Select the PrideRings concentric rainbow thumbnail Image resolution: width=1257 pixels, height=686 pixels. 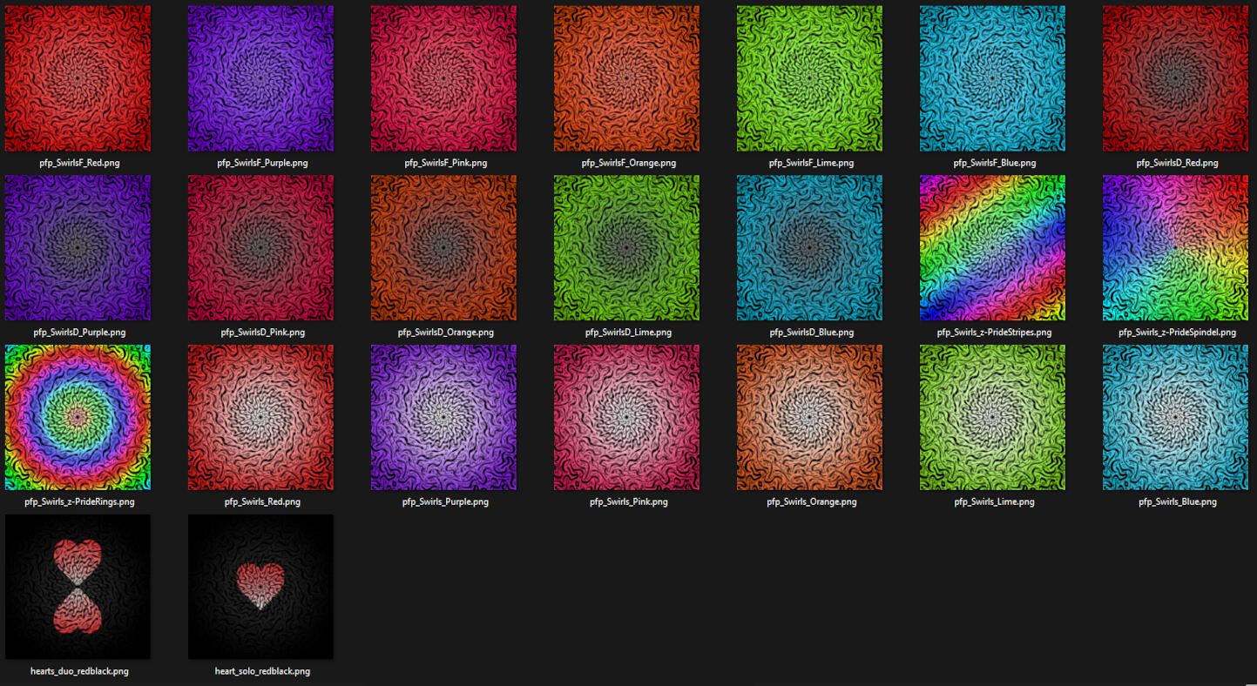pos(78,417)
